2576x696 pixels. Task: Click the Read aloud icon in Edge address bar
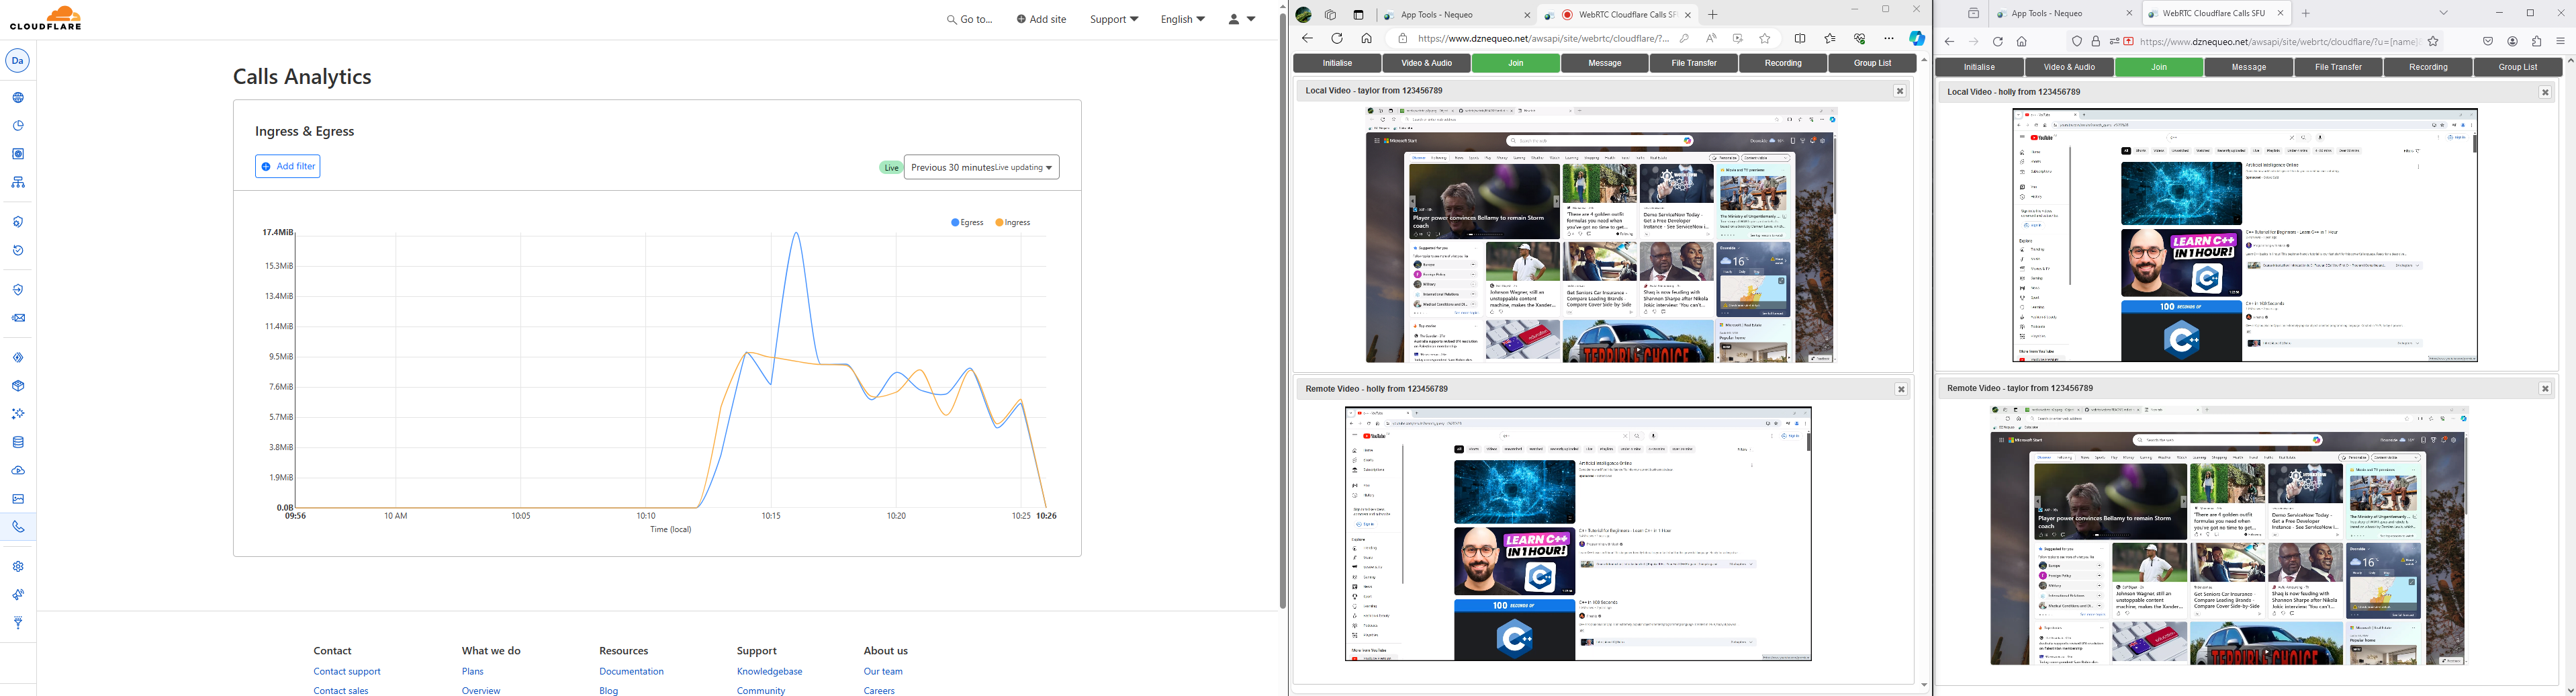1711,39
